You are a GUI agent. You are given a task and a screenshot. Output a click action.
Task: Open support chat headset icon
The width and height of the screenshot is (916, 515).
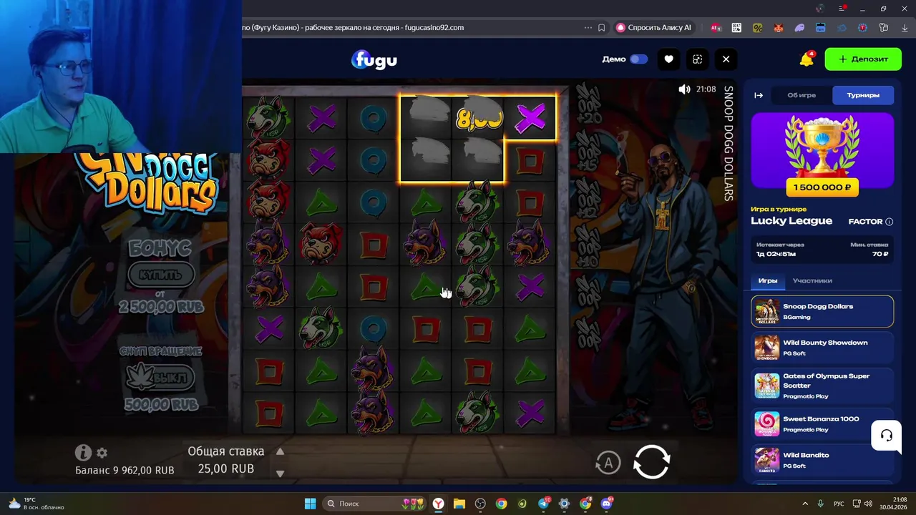[x=886, y=436]
